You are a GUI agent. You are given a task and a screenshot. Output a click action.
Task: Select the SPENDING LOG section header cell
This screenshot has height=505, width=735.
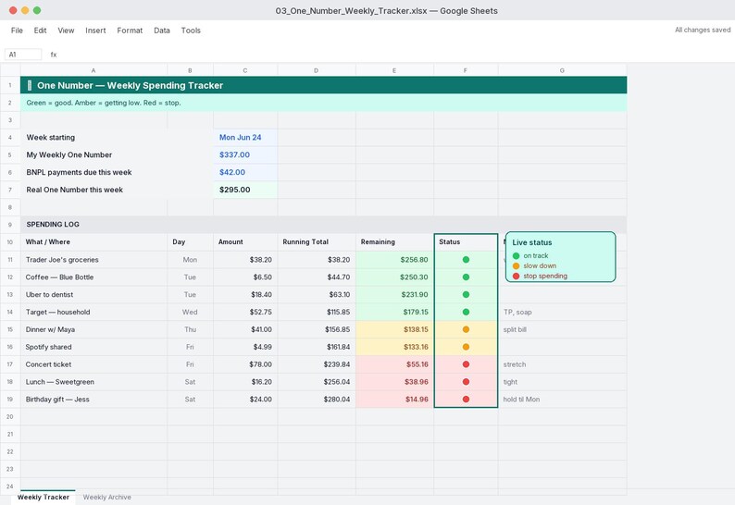pos(323,225)
